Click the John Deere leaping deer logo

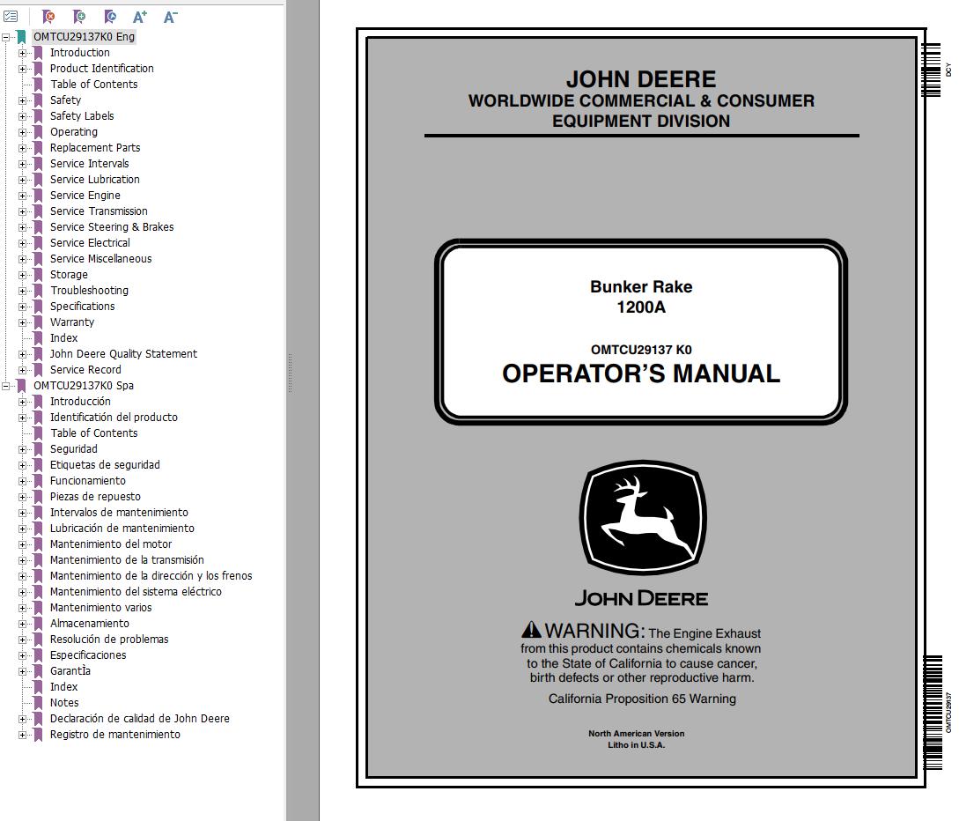point(642,517)
